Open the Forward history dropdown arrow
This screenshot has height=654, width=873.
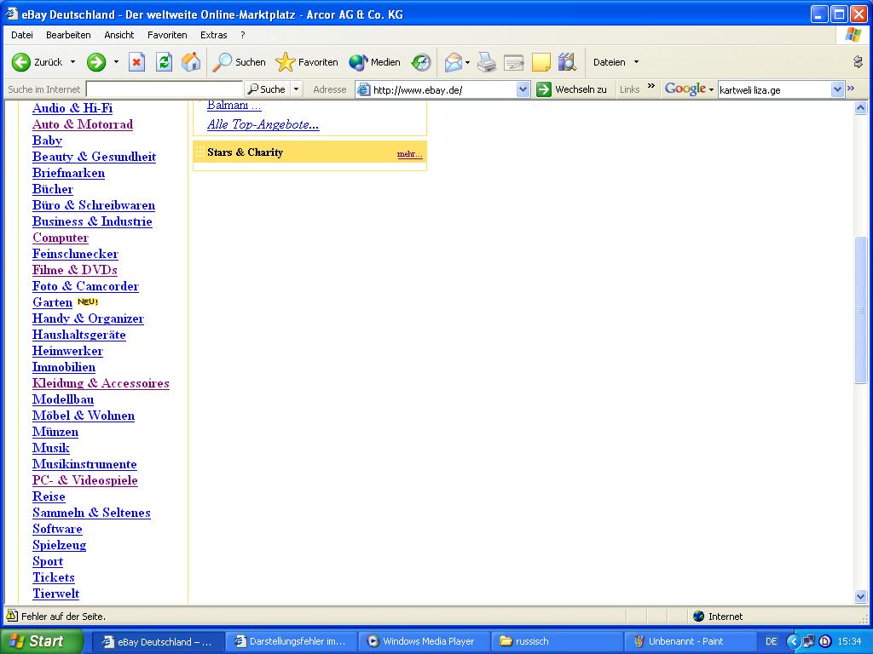pyautogui.click(x=116, y=61)
